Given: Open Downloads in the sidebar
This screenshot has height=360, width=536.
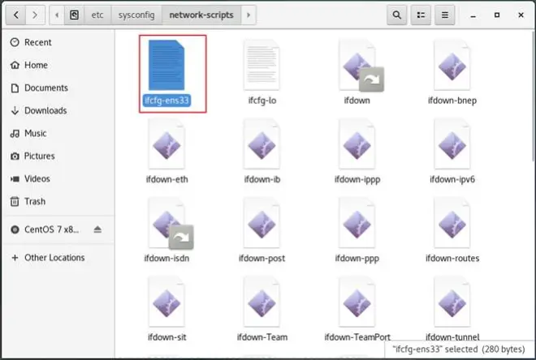Looking at the screenshot, I should coord(45,110).
